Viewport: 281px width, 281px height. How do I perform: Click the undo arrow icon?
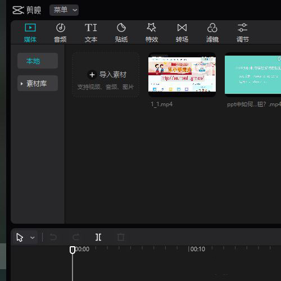point(53,237)
